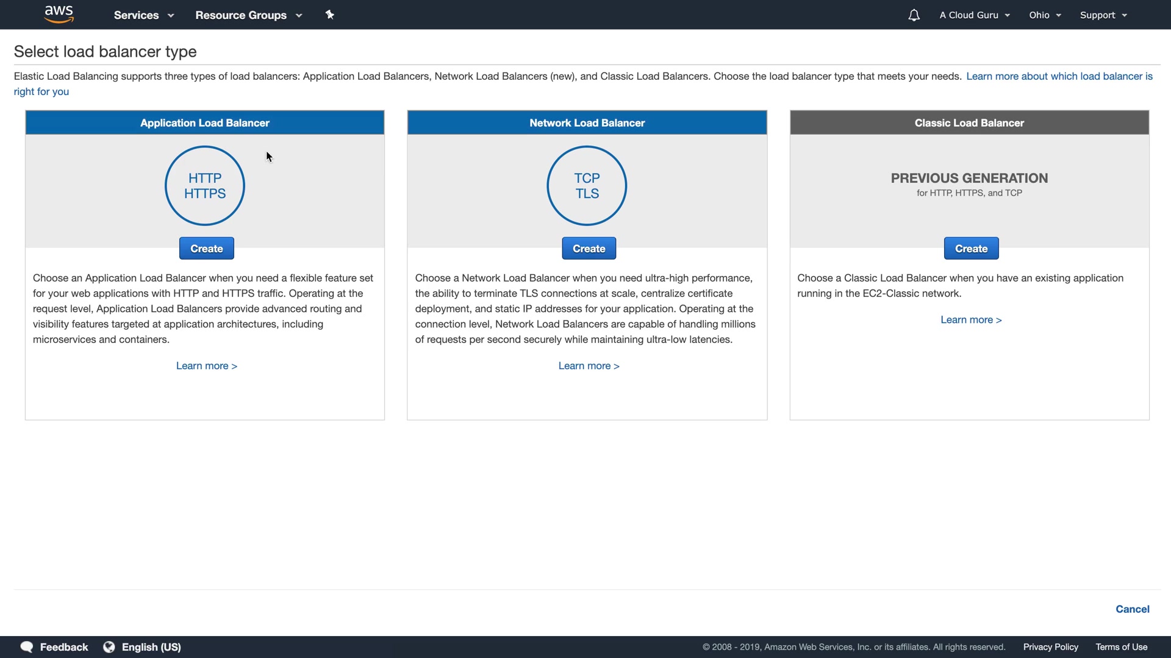
Task: Open the A Cloud Guru account menu
Action: pyautogui.click(x=975, y=15)
